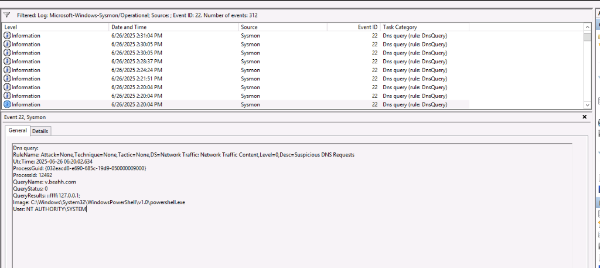
Task: Close the Event 22 preview pane
Action: [584, 117]
